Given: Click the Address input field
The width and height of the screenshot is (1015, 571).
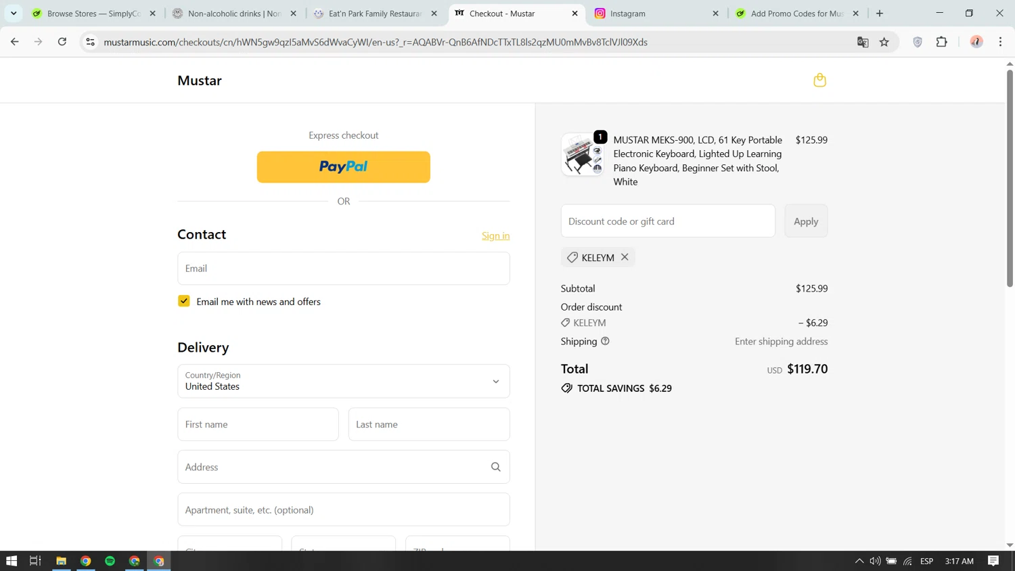Looking at the screenshot, I should (344, 467).
